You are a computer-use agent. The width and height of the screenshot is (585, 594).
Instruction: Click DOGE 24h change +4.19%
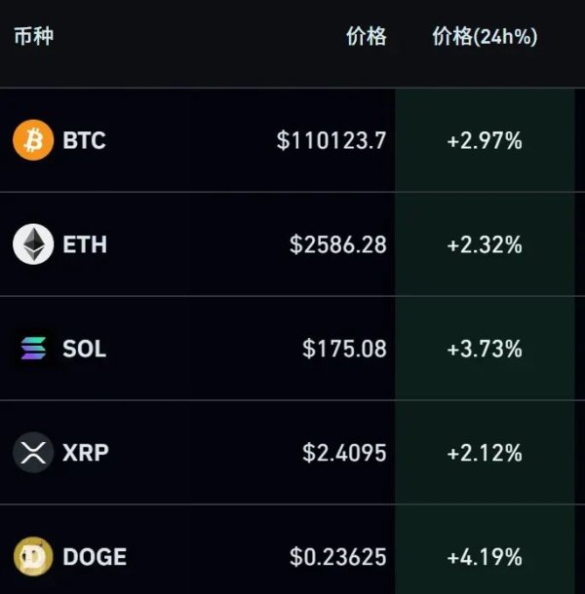pos(485,557)
